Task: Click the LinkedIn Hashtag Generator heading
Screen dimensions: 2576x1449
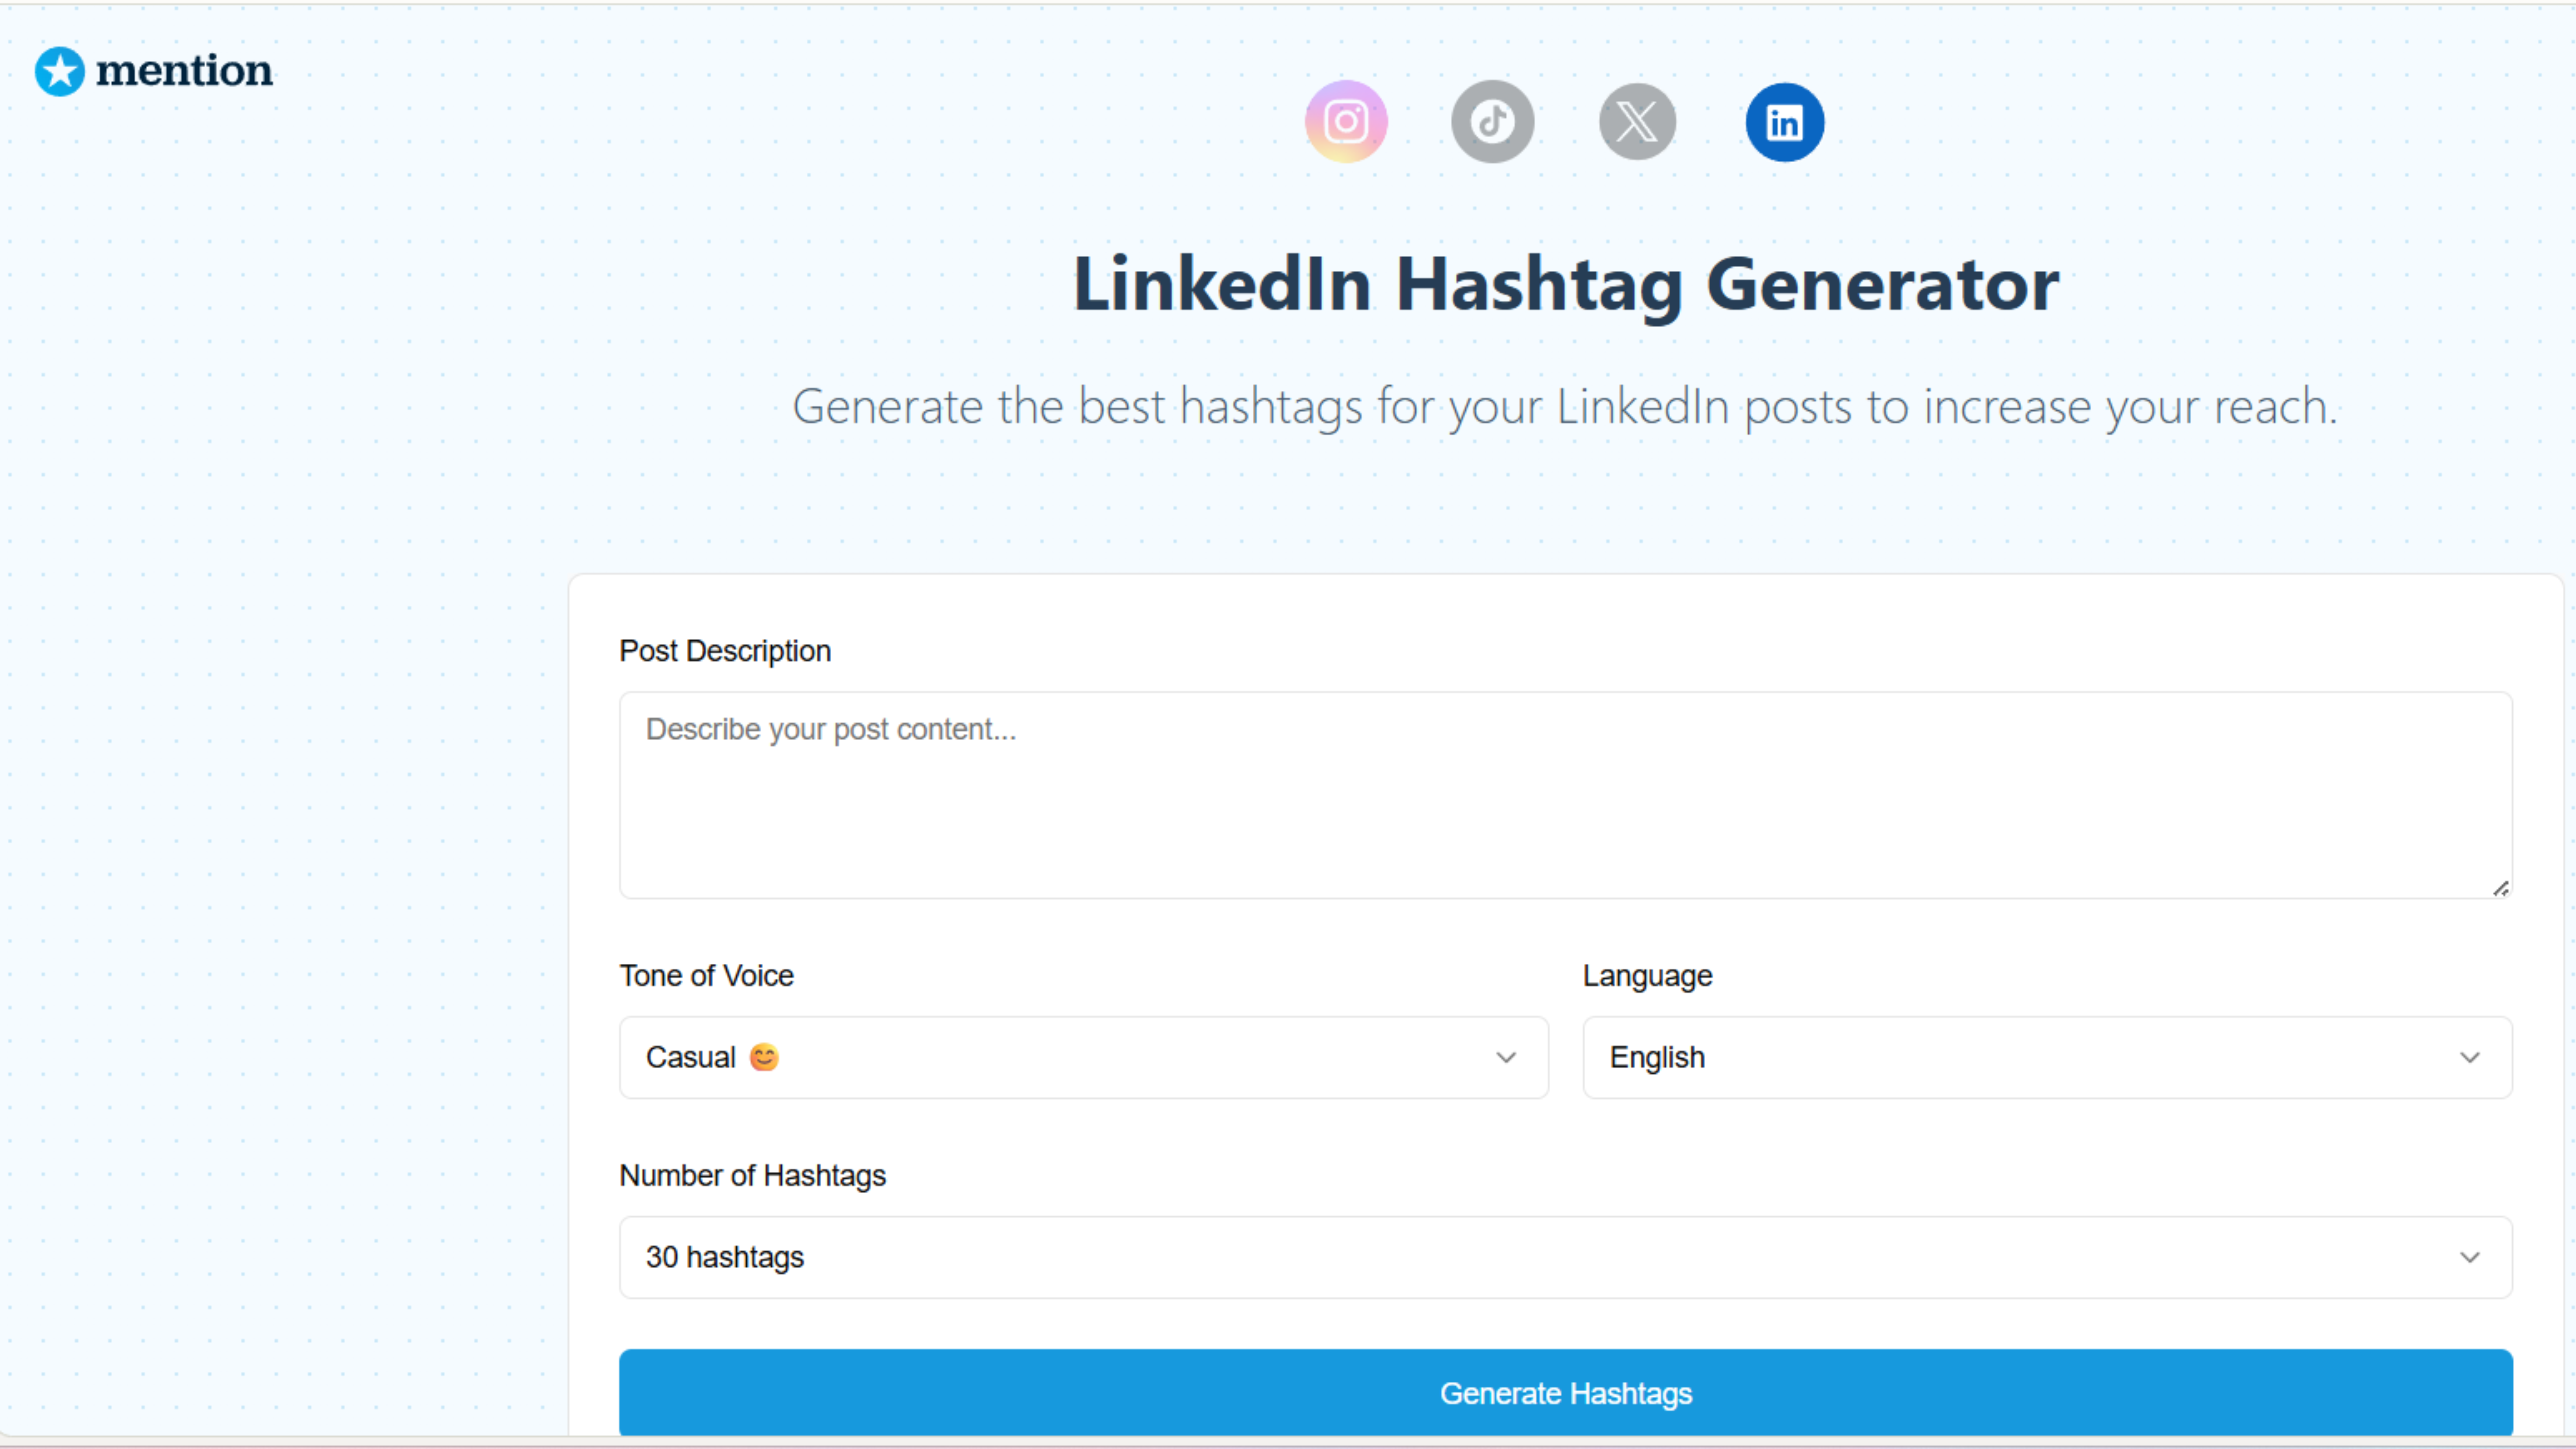Action: pos(1565,285)
